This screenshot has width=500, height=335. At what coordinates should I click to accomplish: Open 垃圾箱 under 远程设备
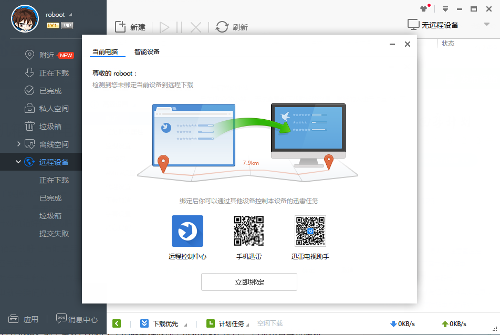tap(50, 216)
